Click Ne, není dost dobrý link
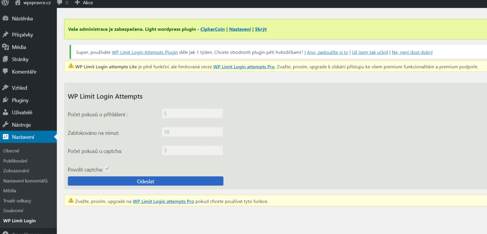This screenshot has height=234, width=487. pos(412,52)
